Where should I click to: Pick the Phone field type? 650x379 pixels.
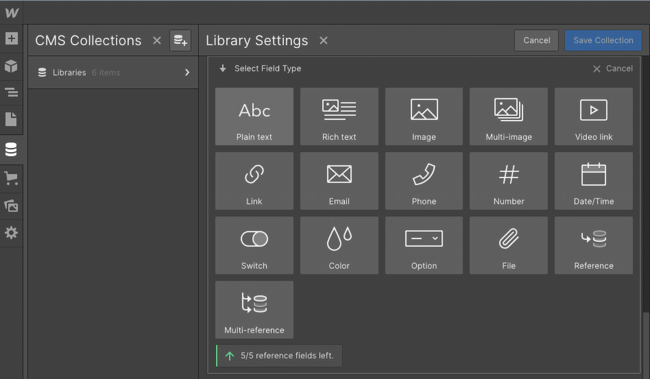coord(424,181)
